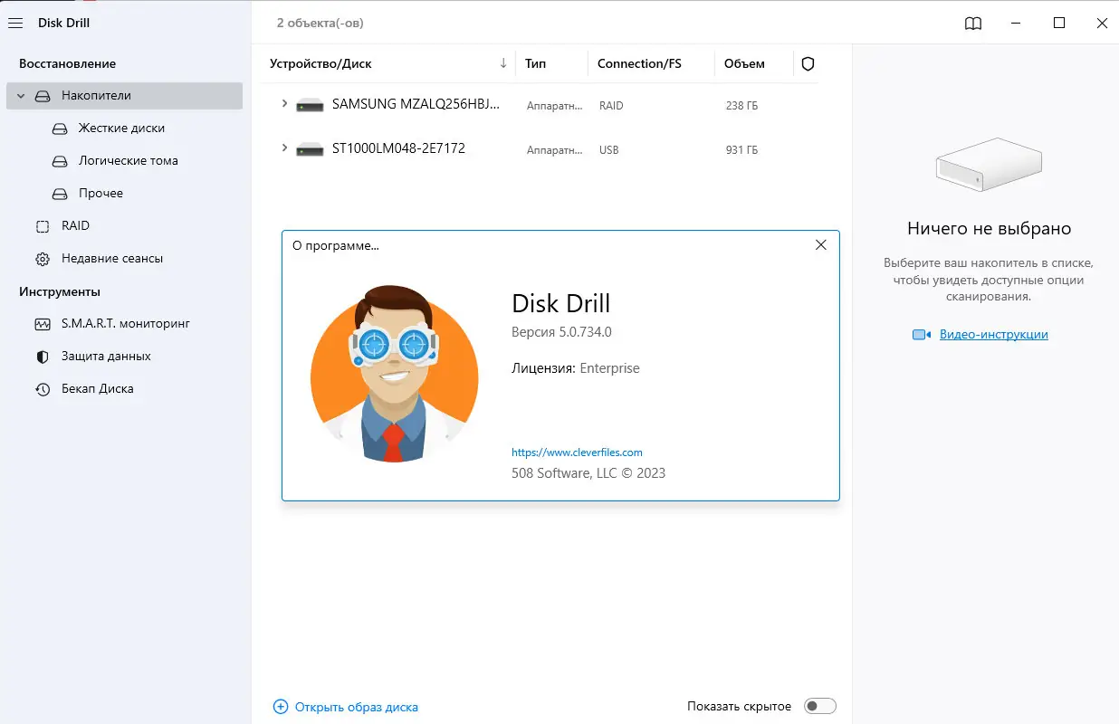Screen dimensions: 1119x724
Task: Collapse the Накопители tree in sidebar
Action: point(20,95)
